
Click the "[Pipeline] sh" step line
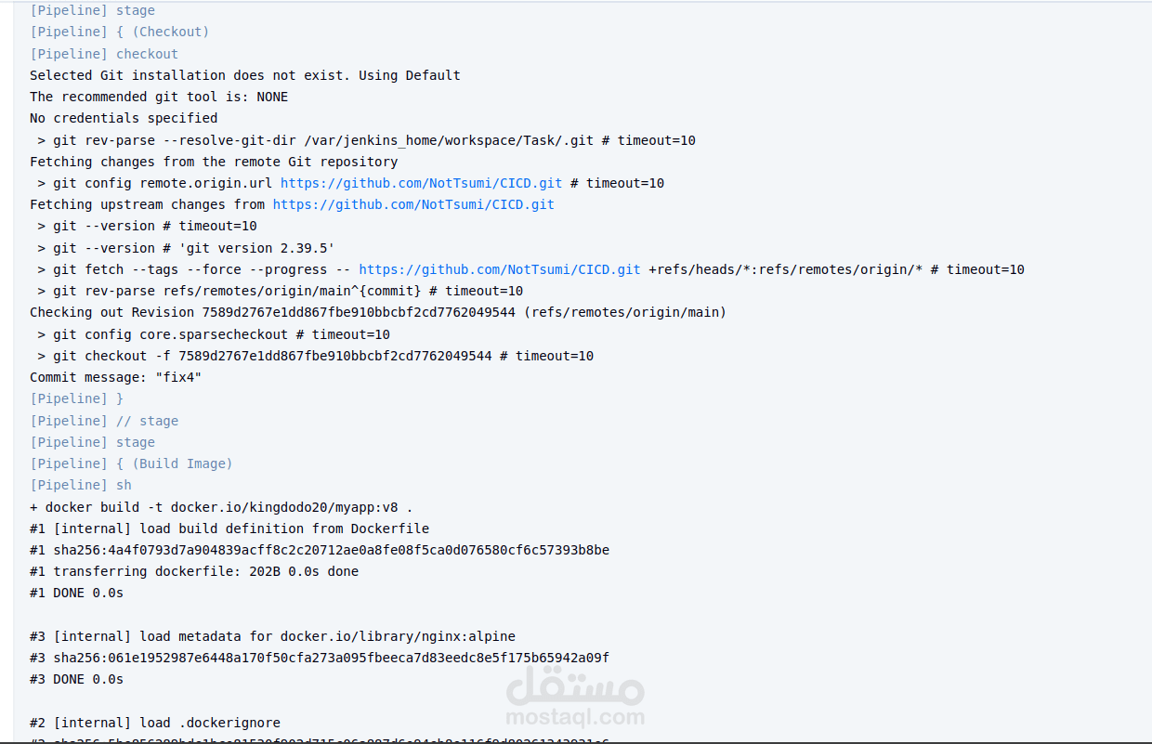81,485
